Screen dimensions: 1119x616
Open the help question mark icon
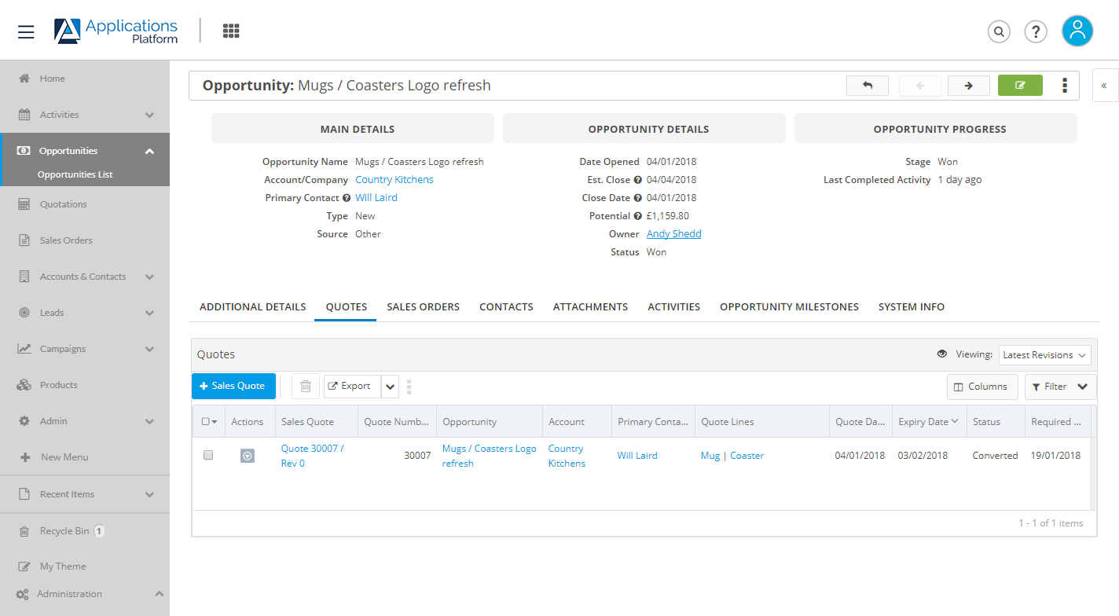[x=1036, y=31]
